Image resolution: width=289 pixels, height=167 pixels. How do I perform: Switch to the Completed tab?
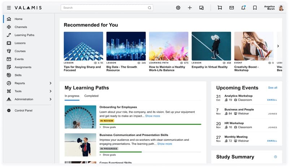tap(91, 96)
